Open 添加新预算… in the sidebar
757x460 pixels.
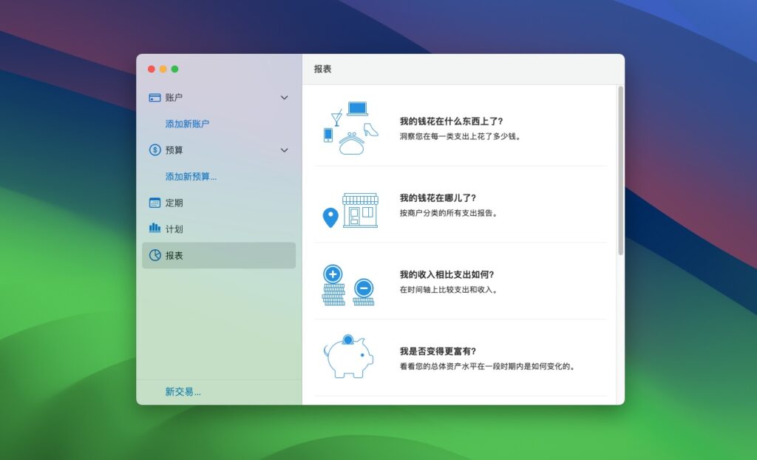189,176
